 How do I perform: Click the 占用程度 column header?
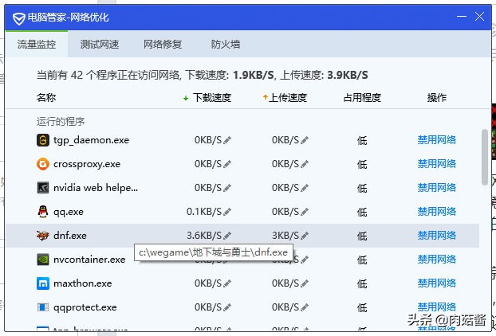pyautogui.click(x=362, y=98)
